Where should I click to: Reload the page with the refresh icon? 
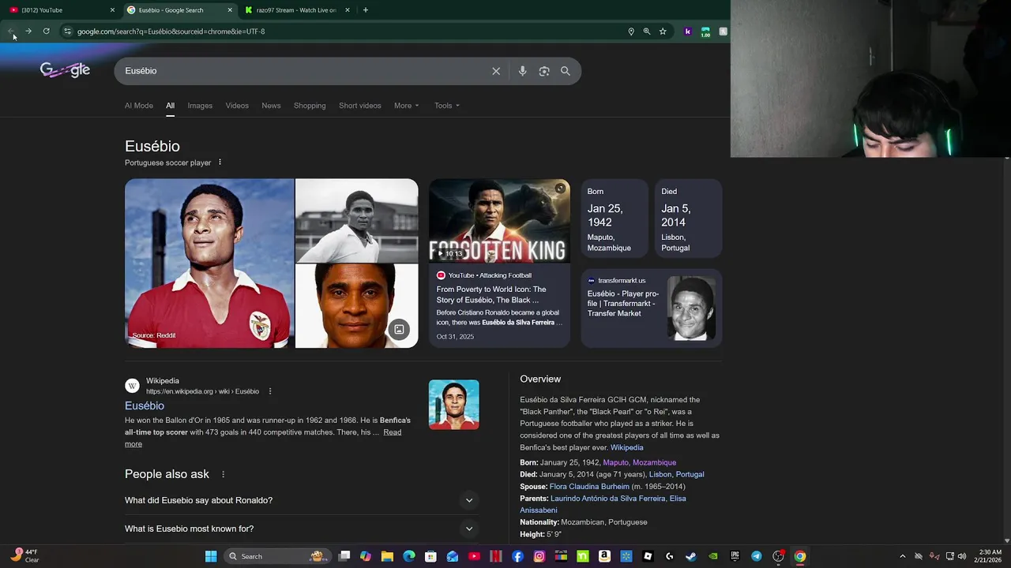[x=46, y=32]
